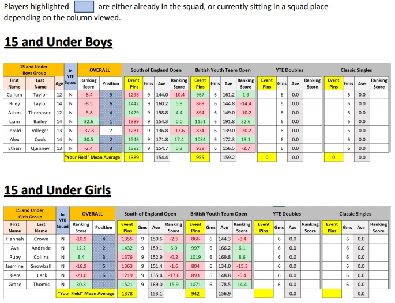Select Ethan Quinney's position 3 cell

pyautogui.click(x=111, y=148)
